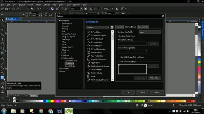The image size is (204, 114).
Task: Open the Shortcut Key Table Main dropdown
Action: 150,32
